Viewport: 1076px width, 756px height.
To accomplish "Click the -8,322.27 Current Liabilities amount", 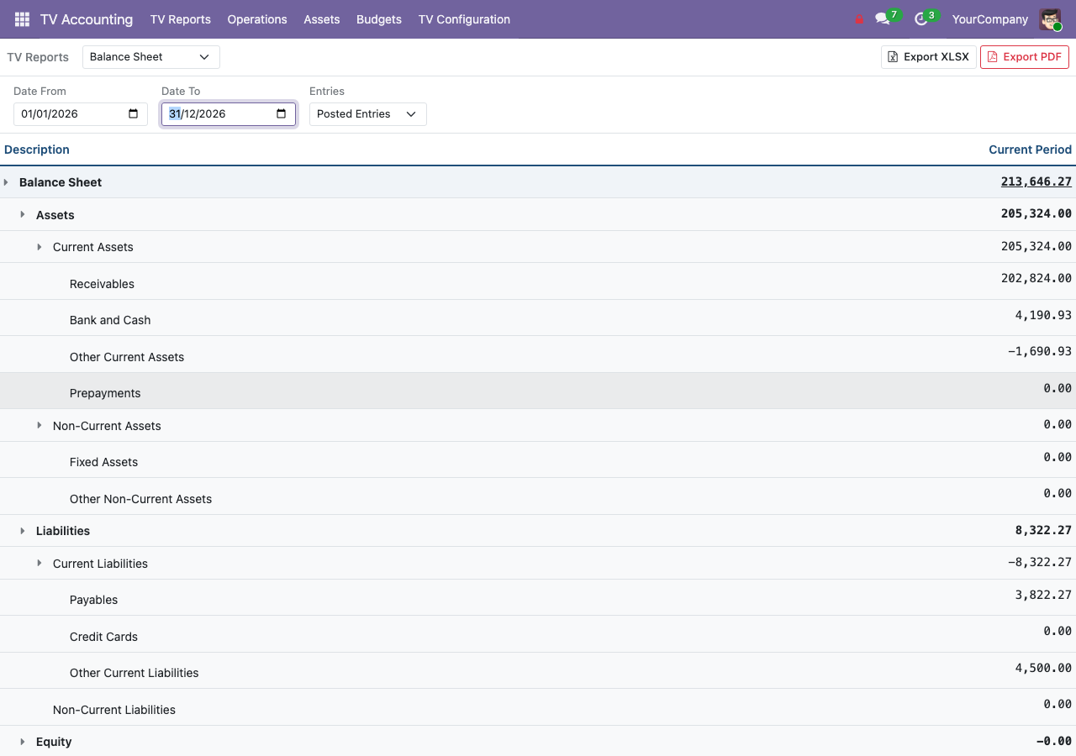I will tap(1040, 562).
